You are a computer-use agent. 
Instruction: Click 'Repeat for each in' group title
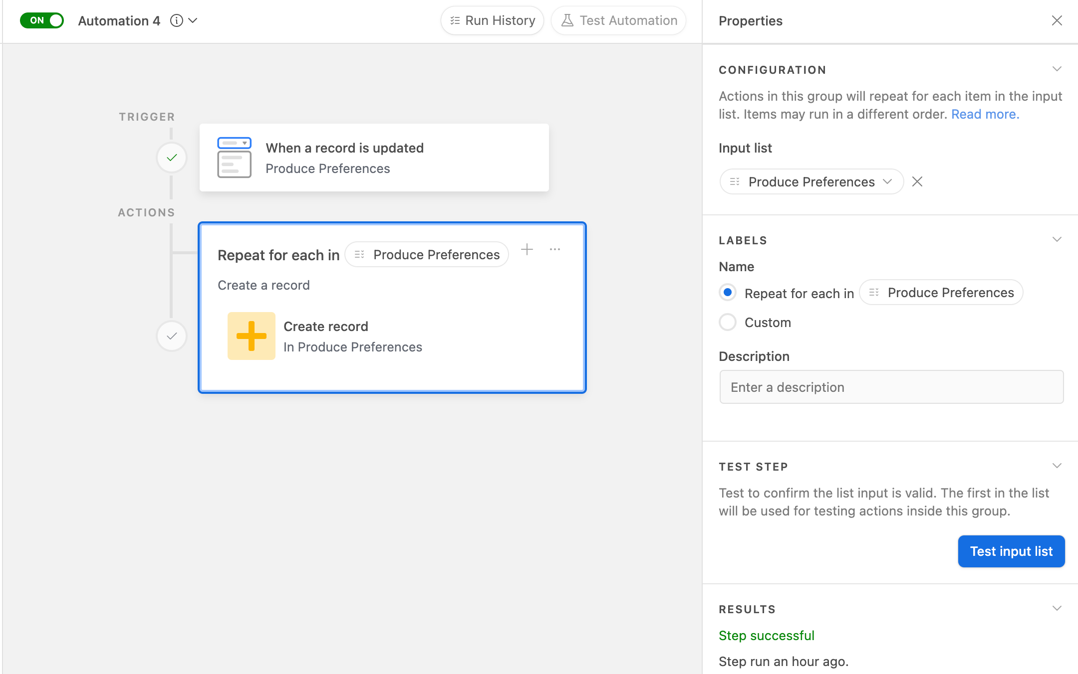point(278,255)
